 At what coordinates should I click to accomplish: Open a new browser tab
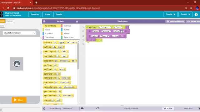click(x=36, y=2)
